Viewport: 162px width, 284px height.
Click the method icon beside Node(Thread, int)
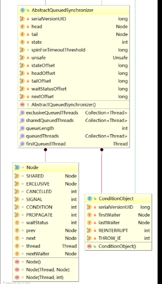17,278
